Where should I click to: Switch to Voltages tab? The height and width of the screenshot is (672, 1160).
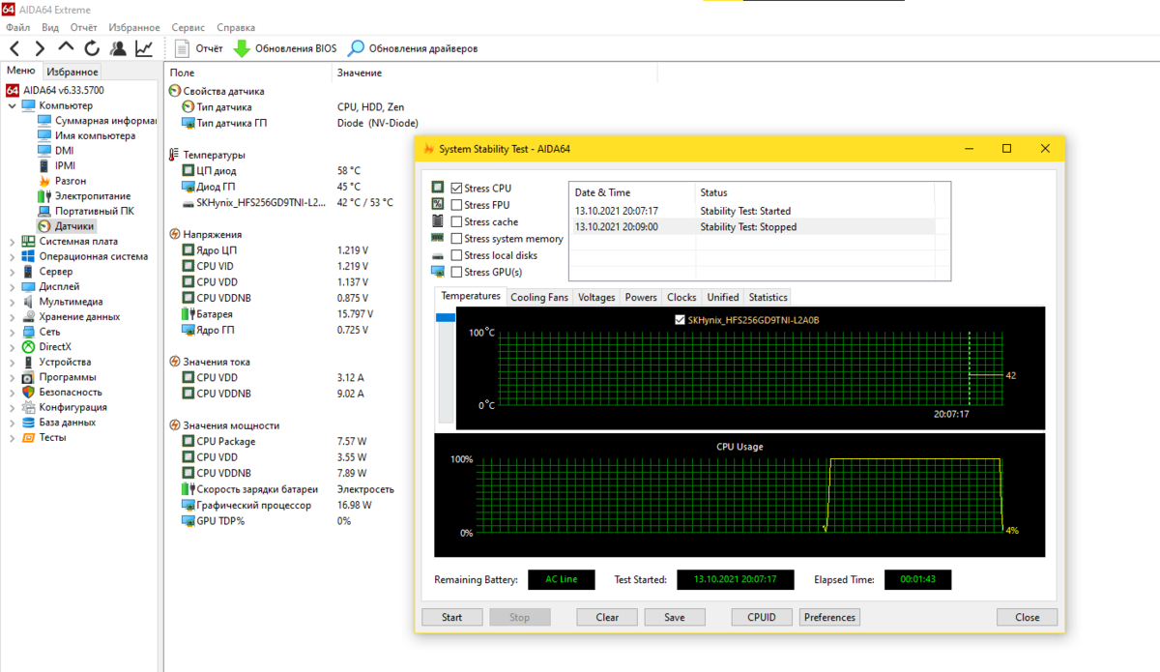coord(596,297)
